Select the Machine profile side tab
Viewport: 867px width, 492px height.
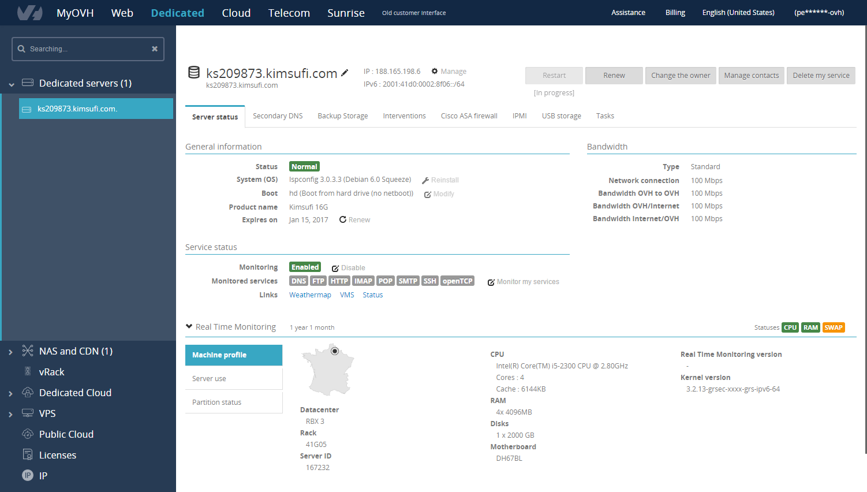(234, 355)
